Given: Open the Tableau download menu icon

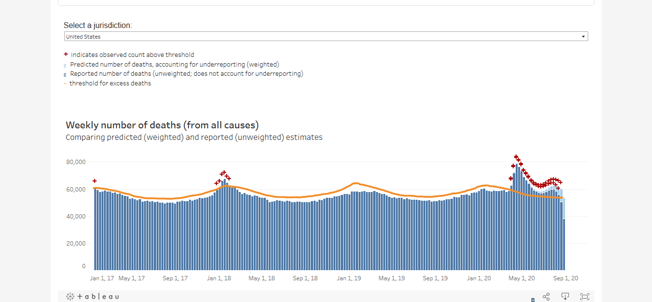Looking at the screenshot, I should 565,297.
